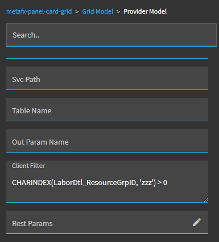
Task: Go to metafx-panel-card-grid breadcrumb
Action: point(39,11)
